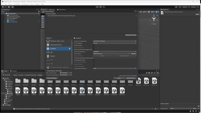Select iOS platform in the list

point(59,52)
